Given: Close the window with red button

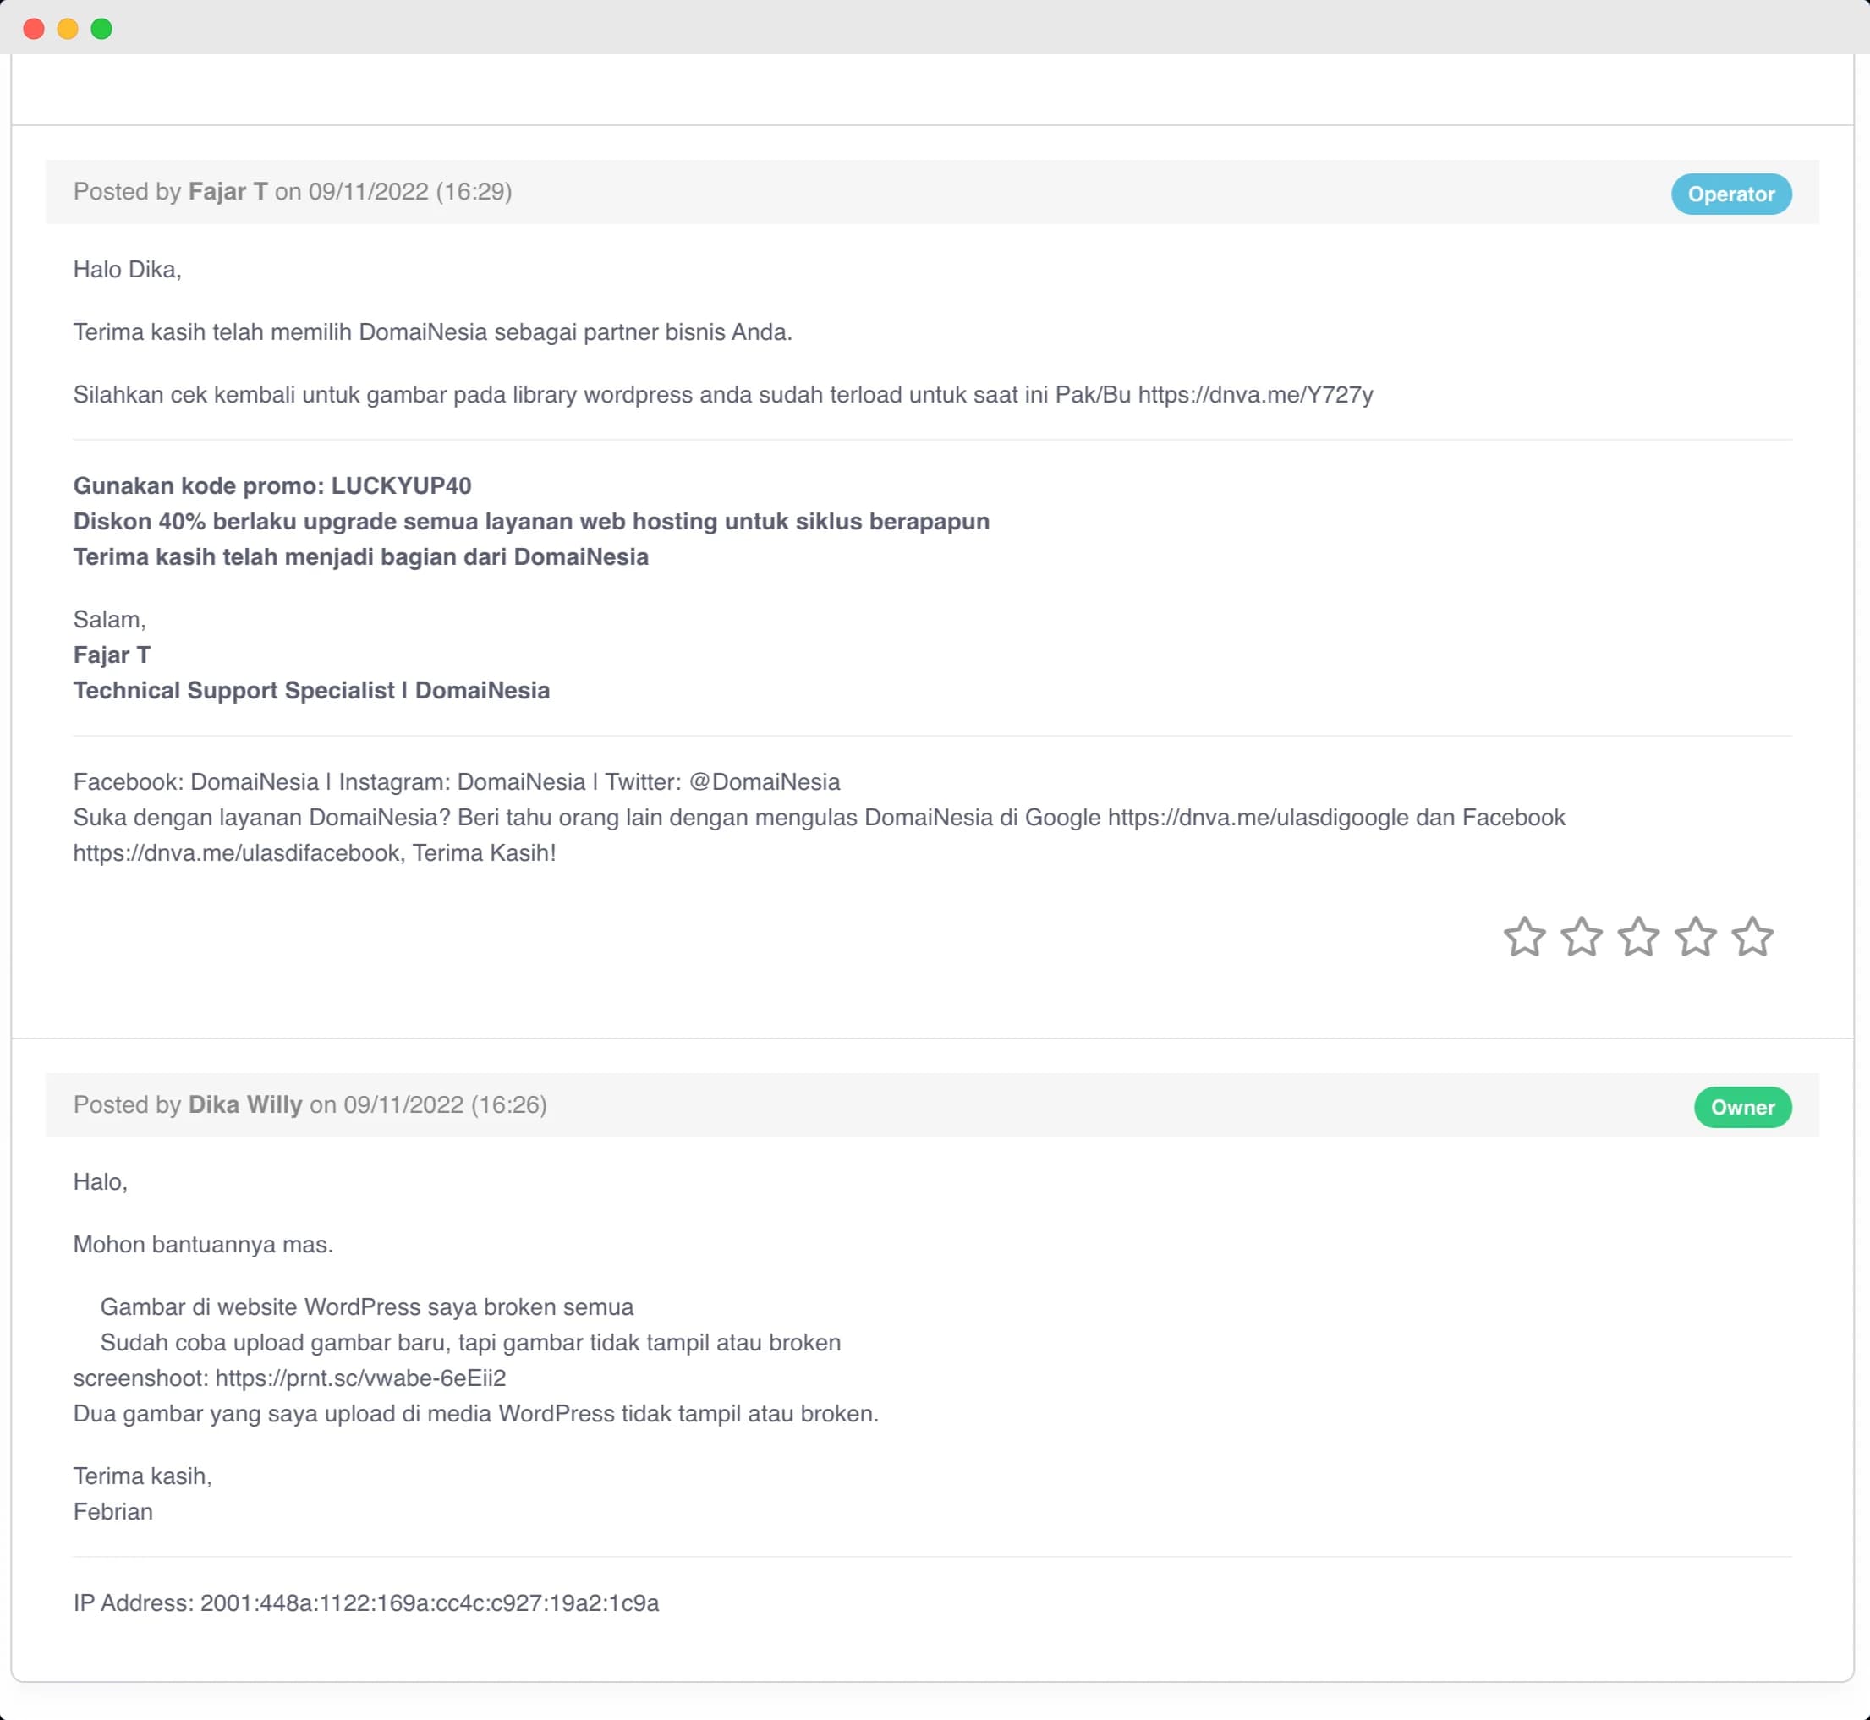Looking at the screenshot, I should (34, 29).
